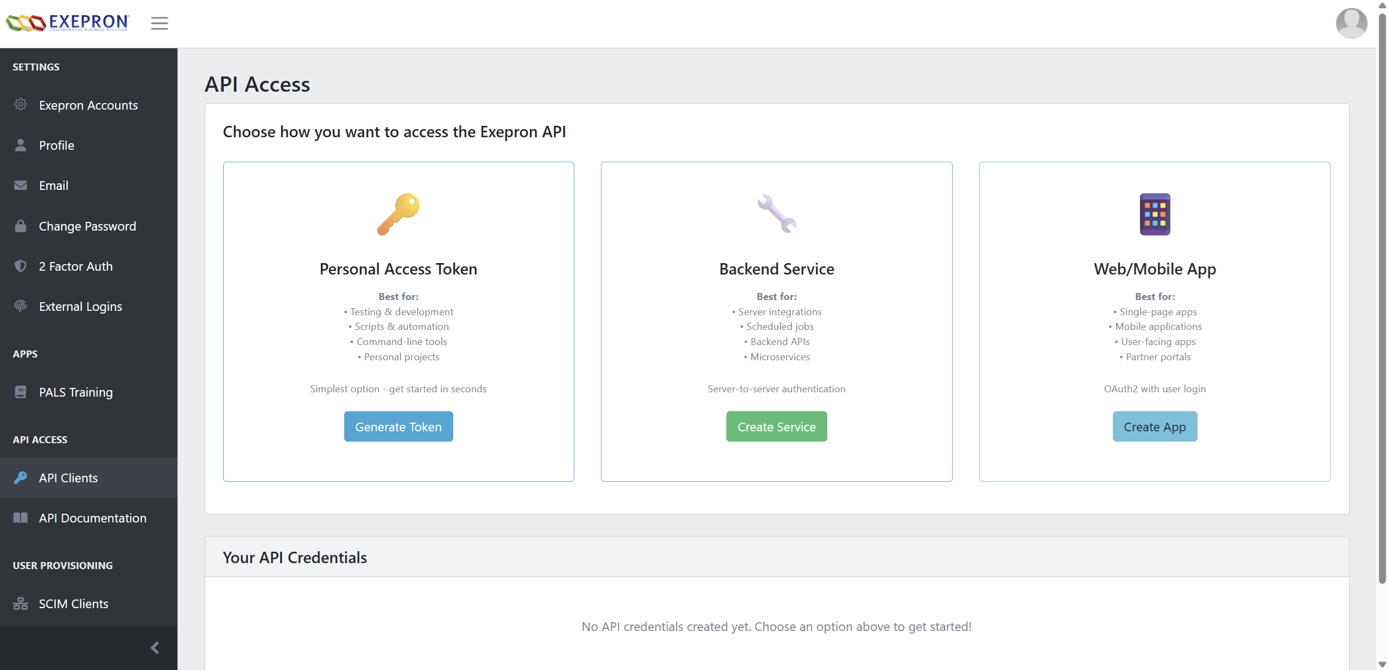This screenshot has height=670, width=1388.
Task: Open PALS Training via book icon
Action: click(20, 392)
